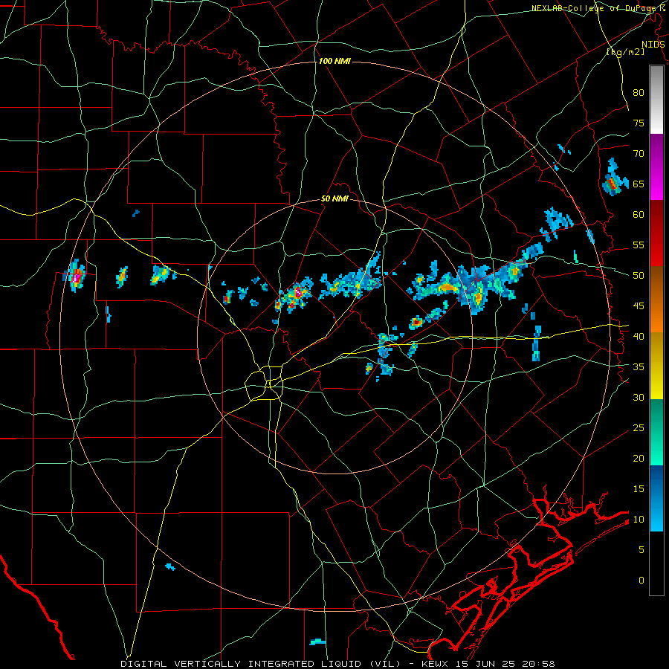This screenshot has height=669, width=669.
Task: Click the scale value 80
Action: pyautogui.click(x=639, y=93)
